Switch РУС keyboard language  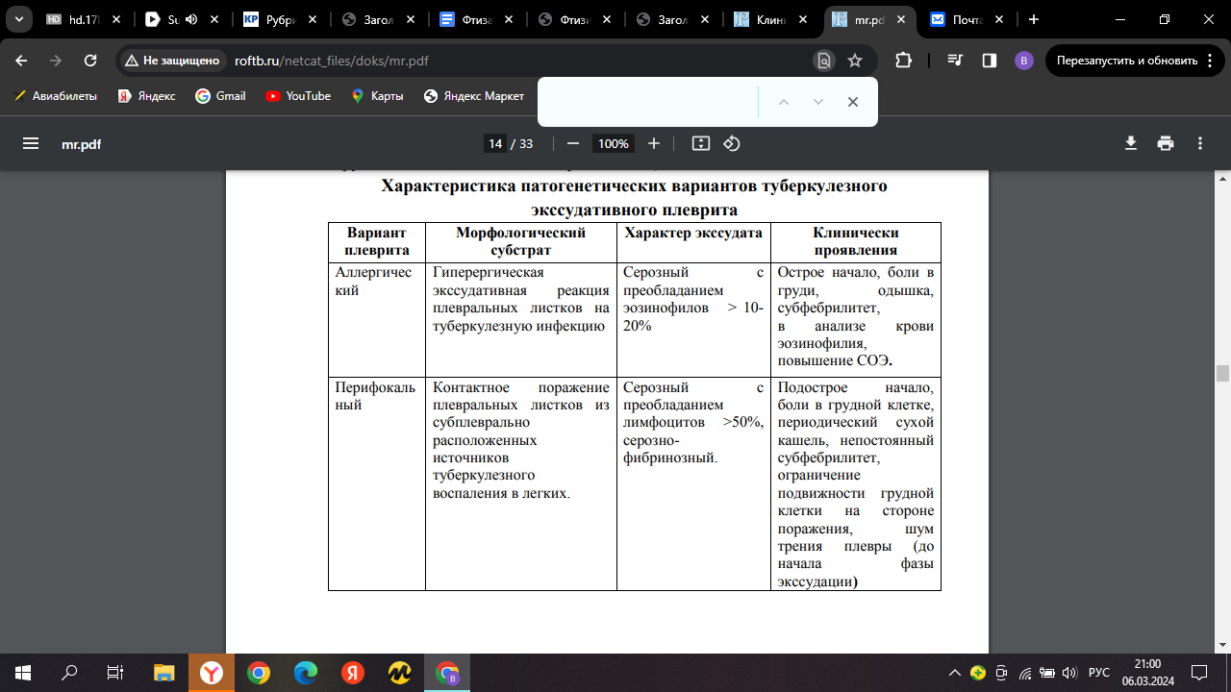point(1098,673)
